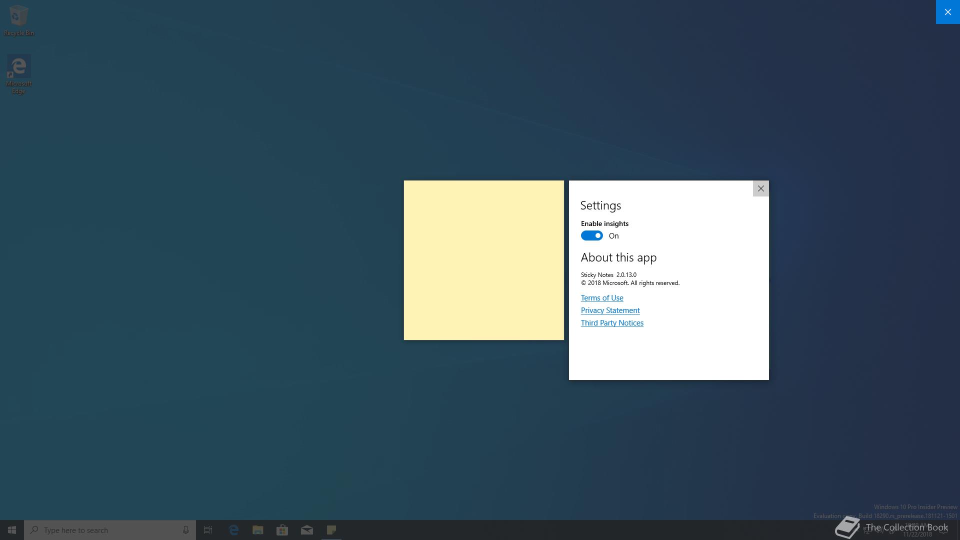This screenshot has height=540, width=960.
Task: Toggle the Enable insights switch
Action: pos(591,235)
